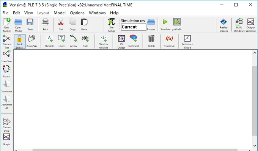Open the Equations editor
258x151 pixels.
point(169,41)
